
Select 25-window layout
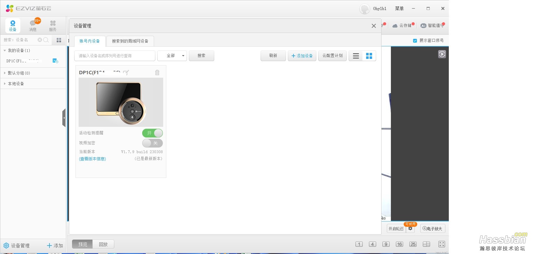click(x=413, y=244)
